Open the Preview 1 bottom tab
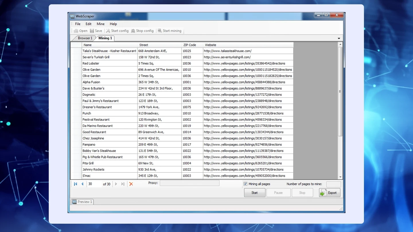413x232 pixels. [82, 202]
